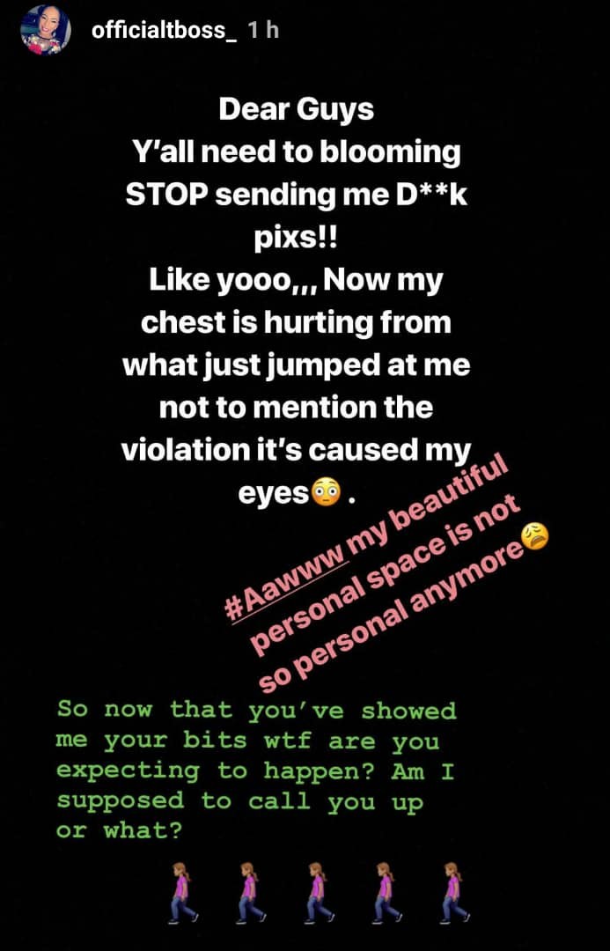Tap the first walking woman emoji
This screenshot has height=951, width=610.
[182, 892]
